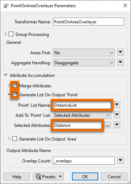This screenshot has width=131, height=184.
Task: Edit the Overlap Count field
Action: 84,161
